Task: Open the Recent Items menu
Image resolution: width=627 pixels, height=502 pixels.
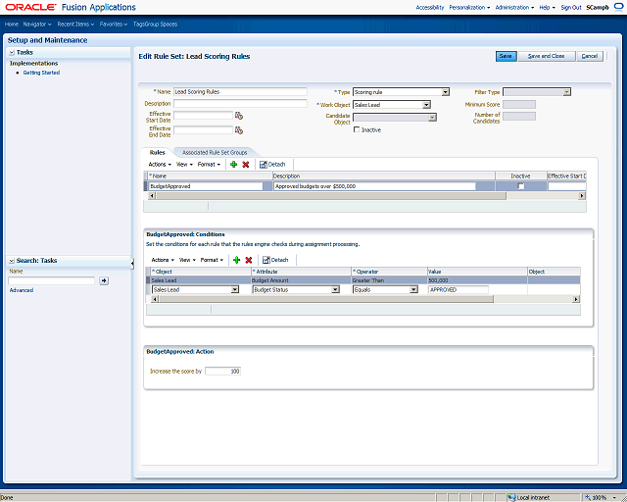Action: pyautogui.click(x=75, y=24)
